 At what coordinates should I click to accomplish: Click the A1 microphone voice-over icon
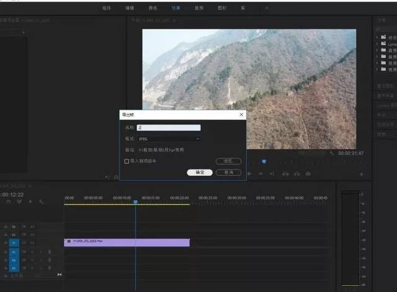[x=48, y=252]
